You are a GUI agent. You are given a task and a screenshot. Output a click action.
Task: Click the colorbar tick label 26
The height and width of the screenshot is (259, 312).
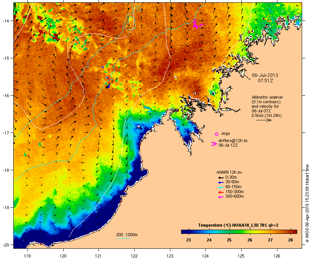point(250,240)
